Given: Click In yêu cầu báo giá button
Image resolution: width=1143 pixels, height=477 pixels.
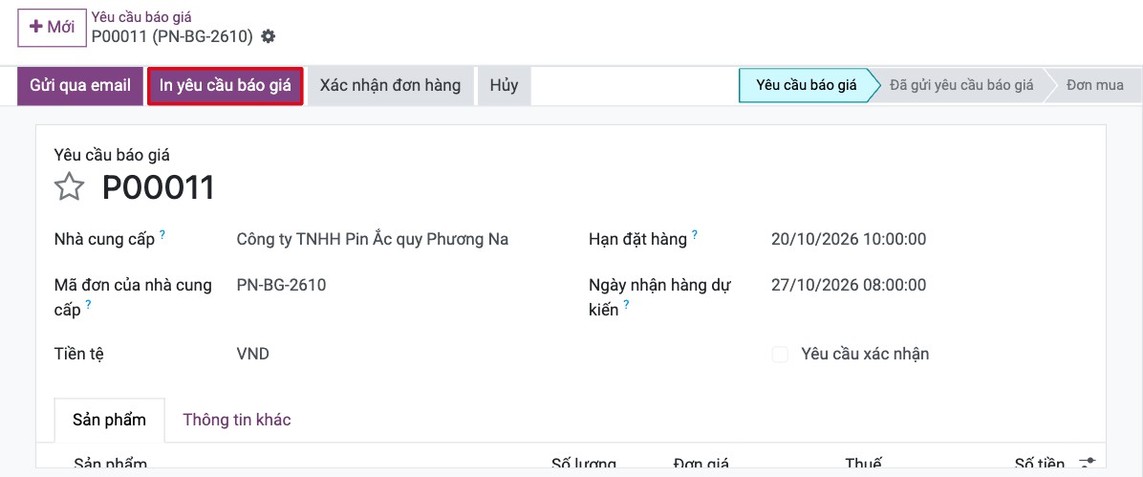Looking at the screenshot, I should coord(226,86).
